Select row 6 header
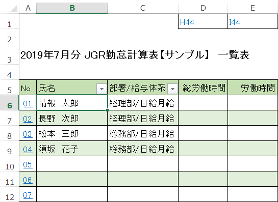Viewport: 278px width, 202px height. (x=10, y=103)
